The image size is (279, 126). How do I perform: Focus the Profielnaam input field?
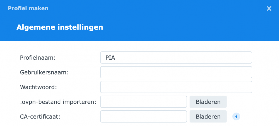[176, 57]
